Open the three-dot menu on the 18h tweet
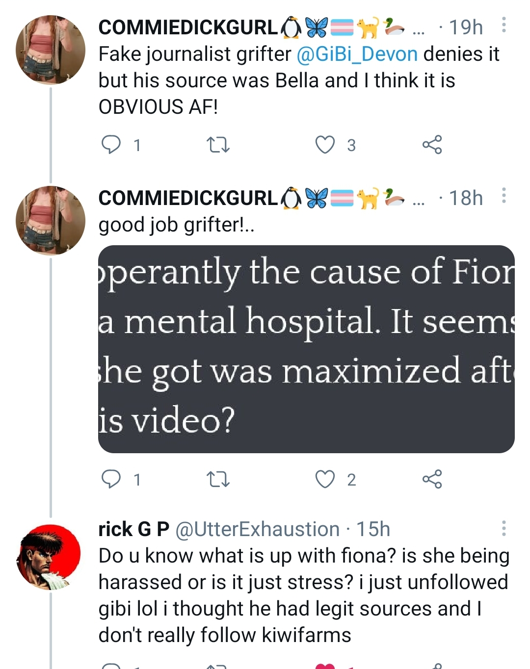Image resolution: width=530 pixels, height=669 pixels. tap(503, 196)
